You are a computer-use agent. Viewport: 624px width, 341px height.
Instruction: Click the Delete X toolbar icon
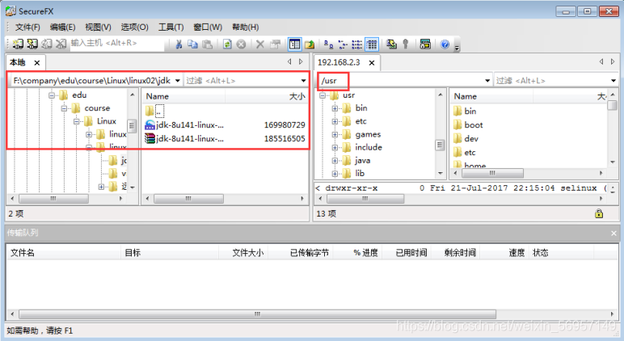tap(260, 44)
